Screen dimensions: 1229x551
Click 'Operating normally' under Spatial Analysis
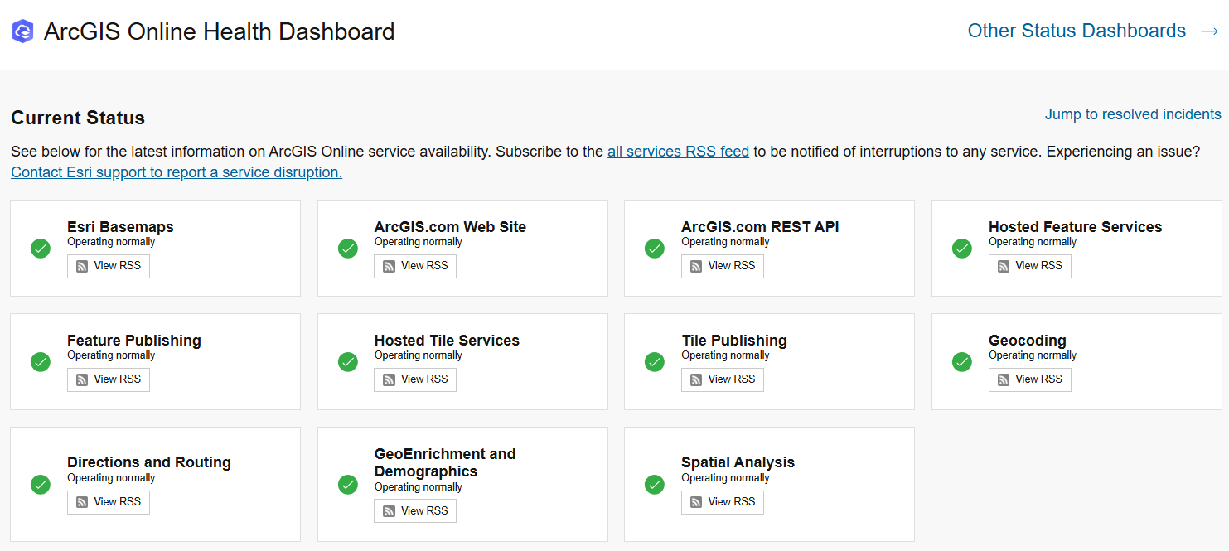coord(725,478)
